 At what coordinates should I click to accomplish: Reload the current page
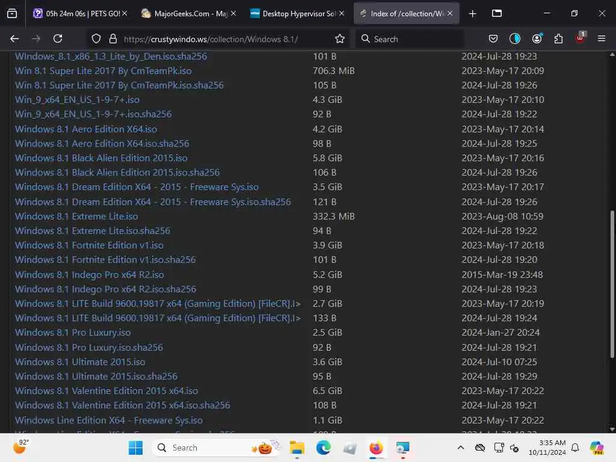click(58, 39)
